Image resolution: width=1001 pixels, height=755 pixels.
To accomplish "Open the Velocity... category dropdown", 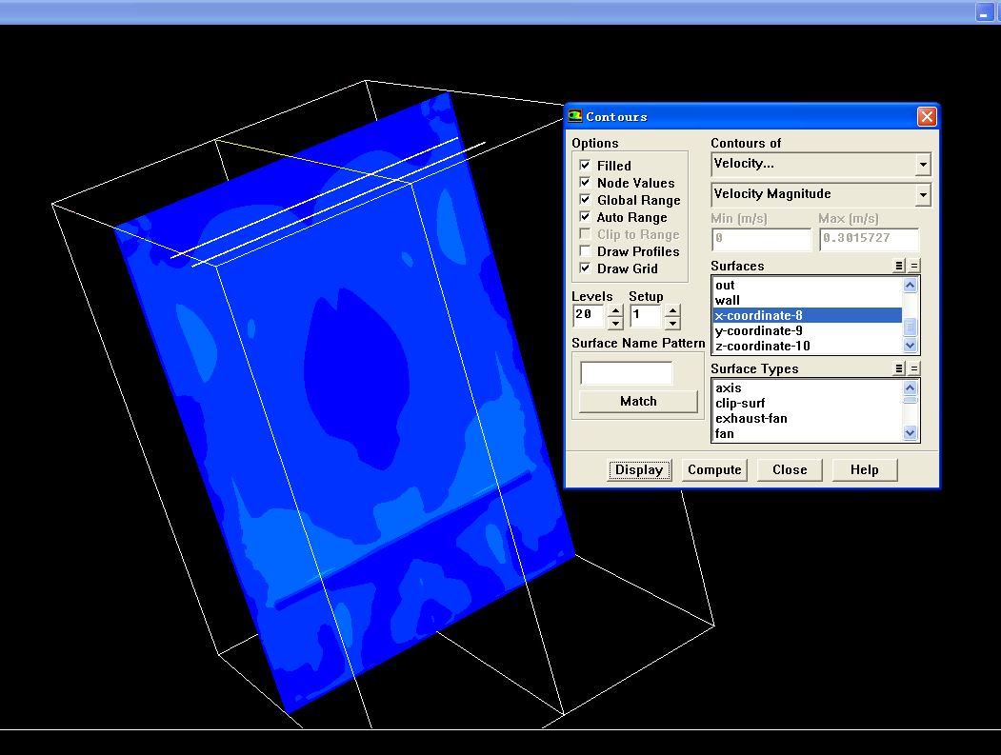I will pos(922,165).
